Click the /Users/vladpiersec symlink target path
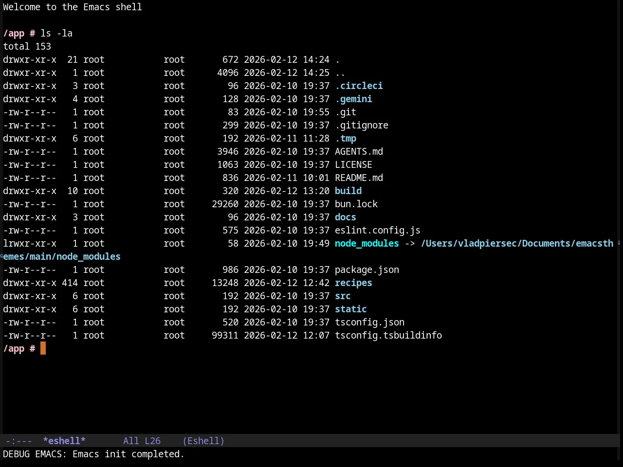The width and height of the screenshot is (623, 467). click(517, 244)
